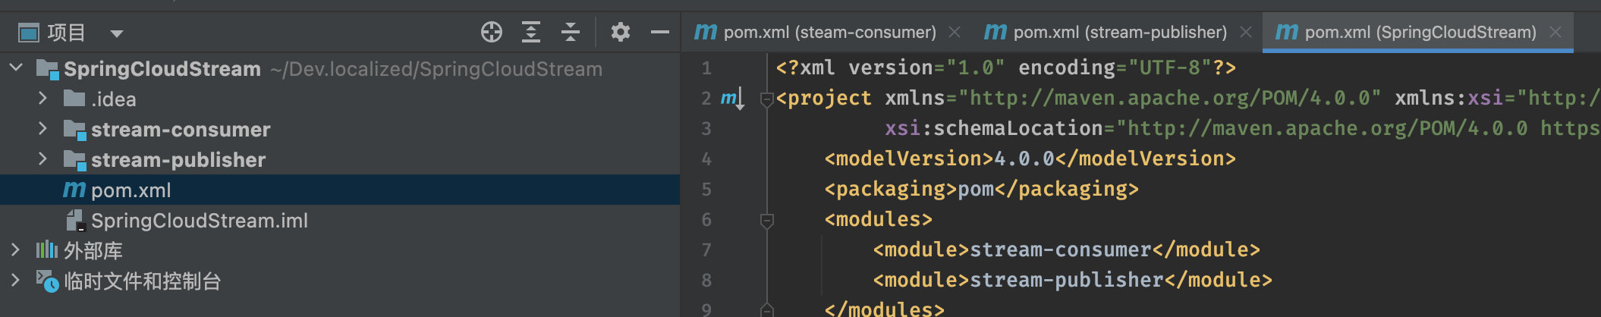1601x317 pixels.
Task: Fold the modules tag on line 6
Action: (x=766, y=221)
